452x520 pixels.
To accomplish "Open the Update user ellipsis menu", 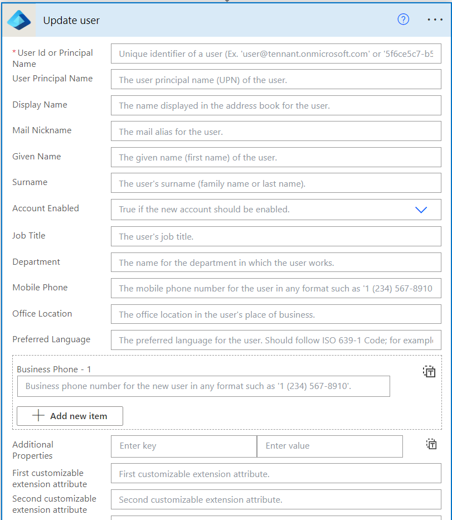I will coord(435,20).
